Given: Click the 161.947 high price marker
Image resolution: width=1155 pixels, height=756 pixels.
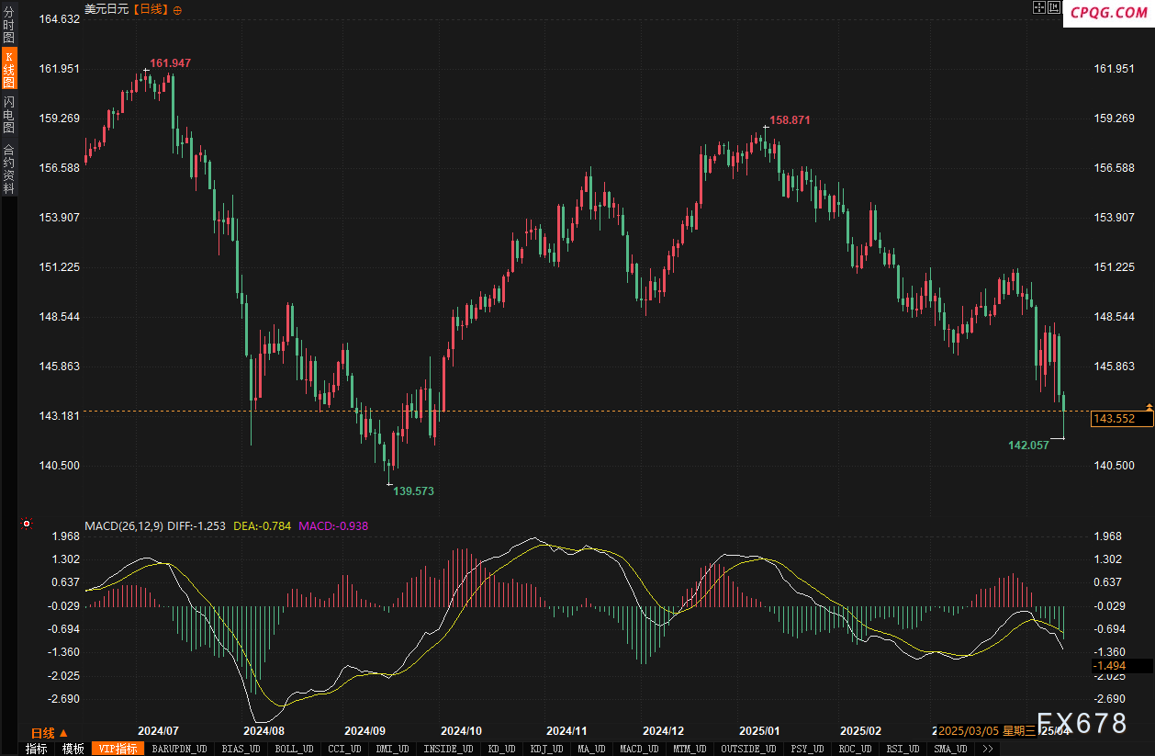Looking at the screenshot, I should click(x=171, y=63).
